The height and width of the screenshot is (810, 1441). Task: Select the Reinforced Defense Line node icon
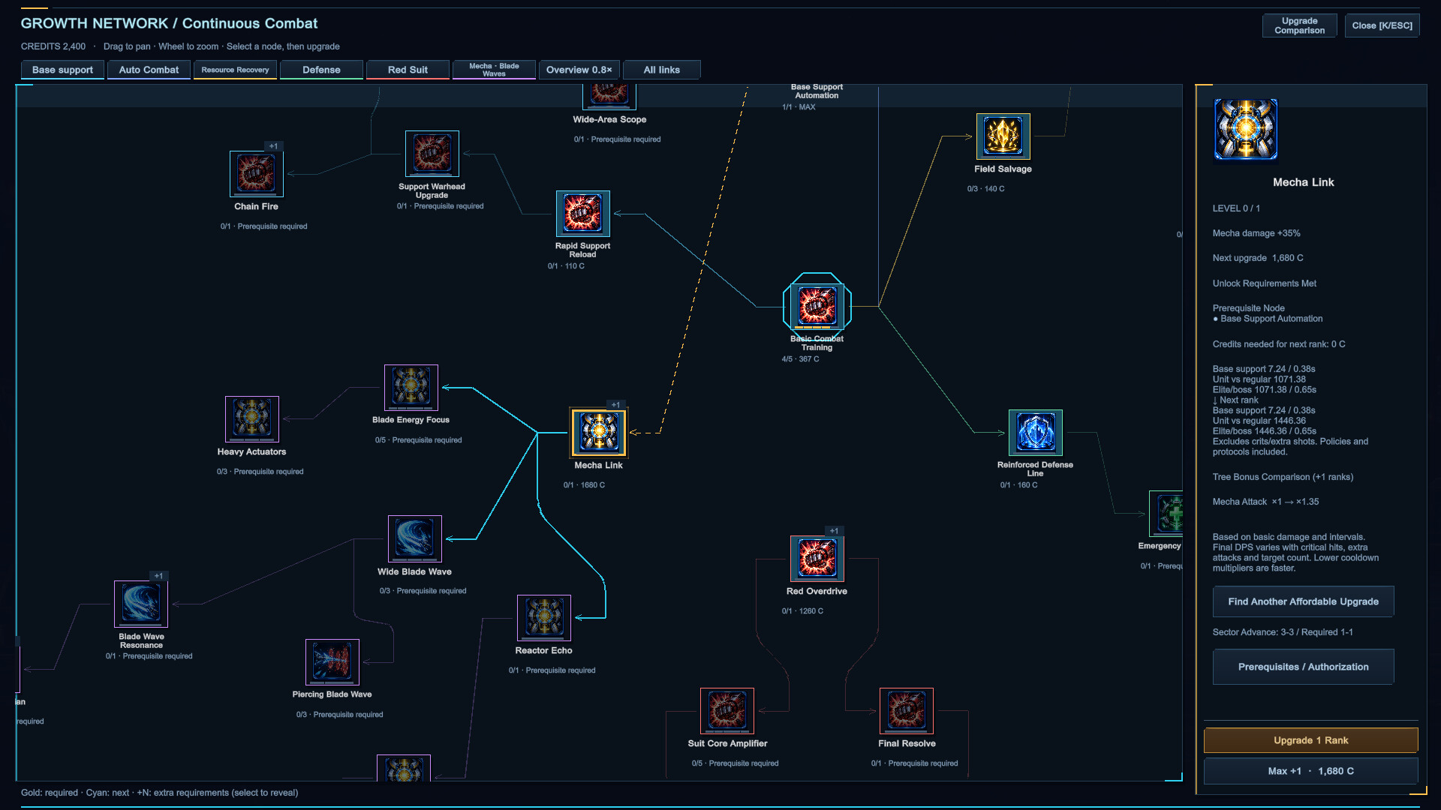click(1036, 433)
